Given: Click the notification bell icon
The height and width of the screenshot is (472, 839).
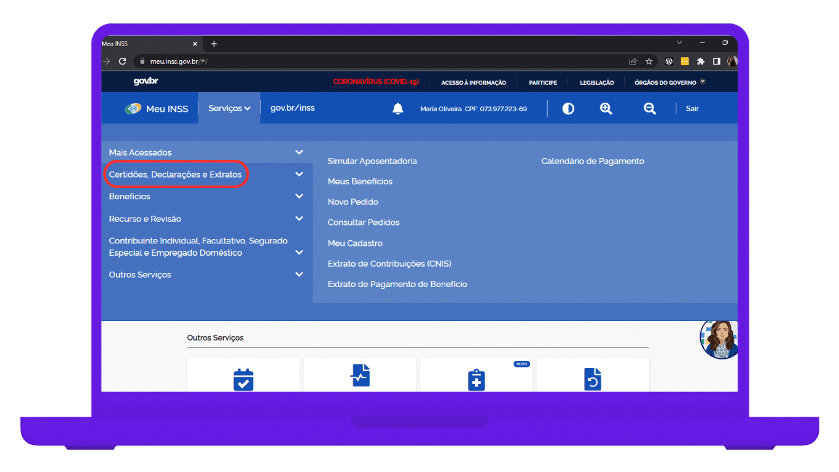Looking at the screenshot, I should pos(398,109).
